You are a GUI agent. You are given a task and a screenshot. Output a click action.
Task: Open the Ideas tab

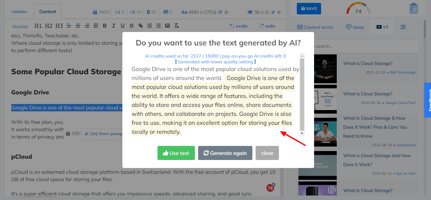click(355, 27)
